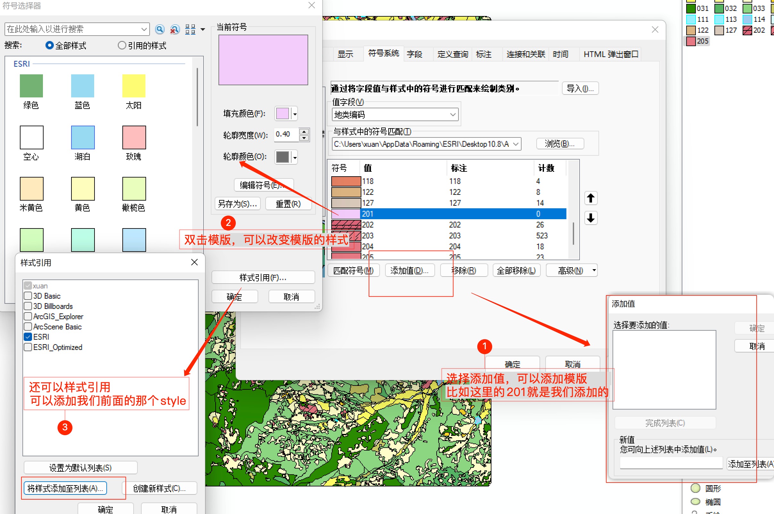Expand the style path combo box
Viewport: 774px width, 514px height.
(x=515, y=144)
